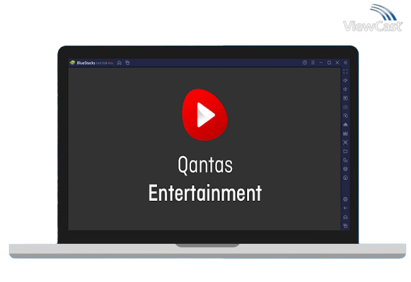The height and width of the screenshot is (282, 411).
Task: Open recent apps from the bottom sidebar icon
Action: (345, 225)
